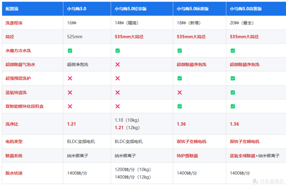286x187 pixels.
Task: Click the 1.10（10kg）value
Action: [127, 120]
